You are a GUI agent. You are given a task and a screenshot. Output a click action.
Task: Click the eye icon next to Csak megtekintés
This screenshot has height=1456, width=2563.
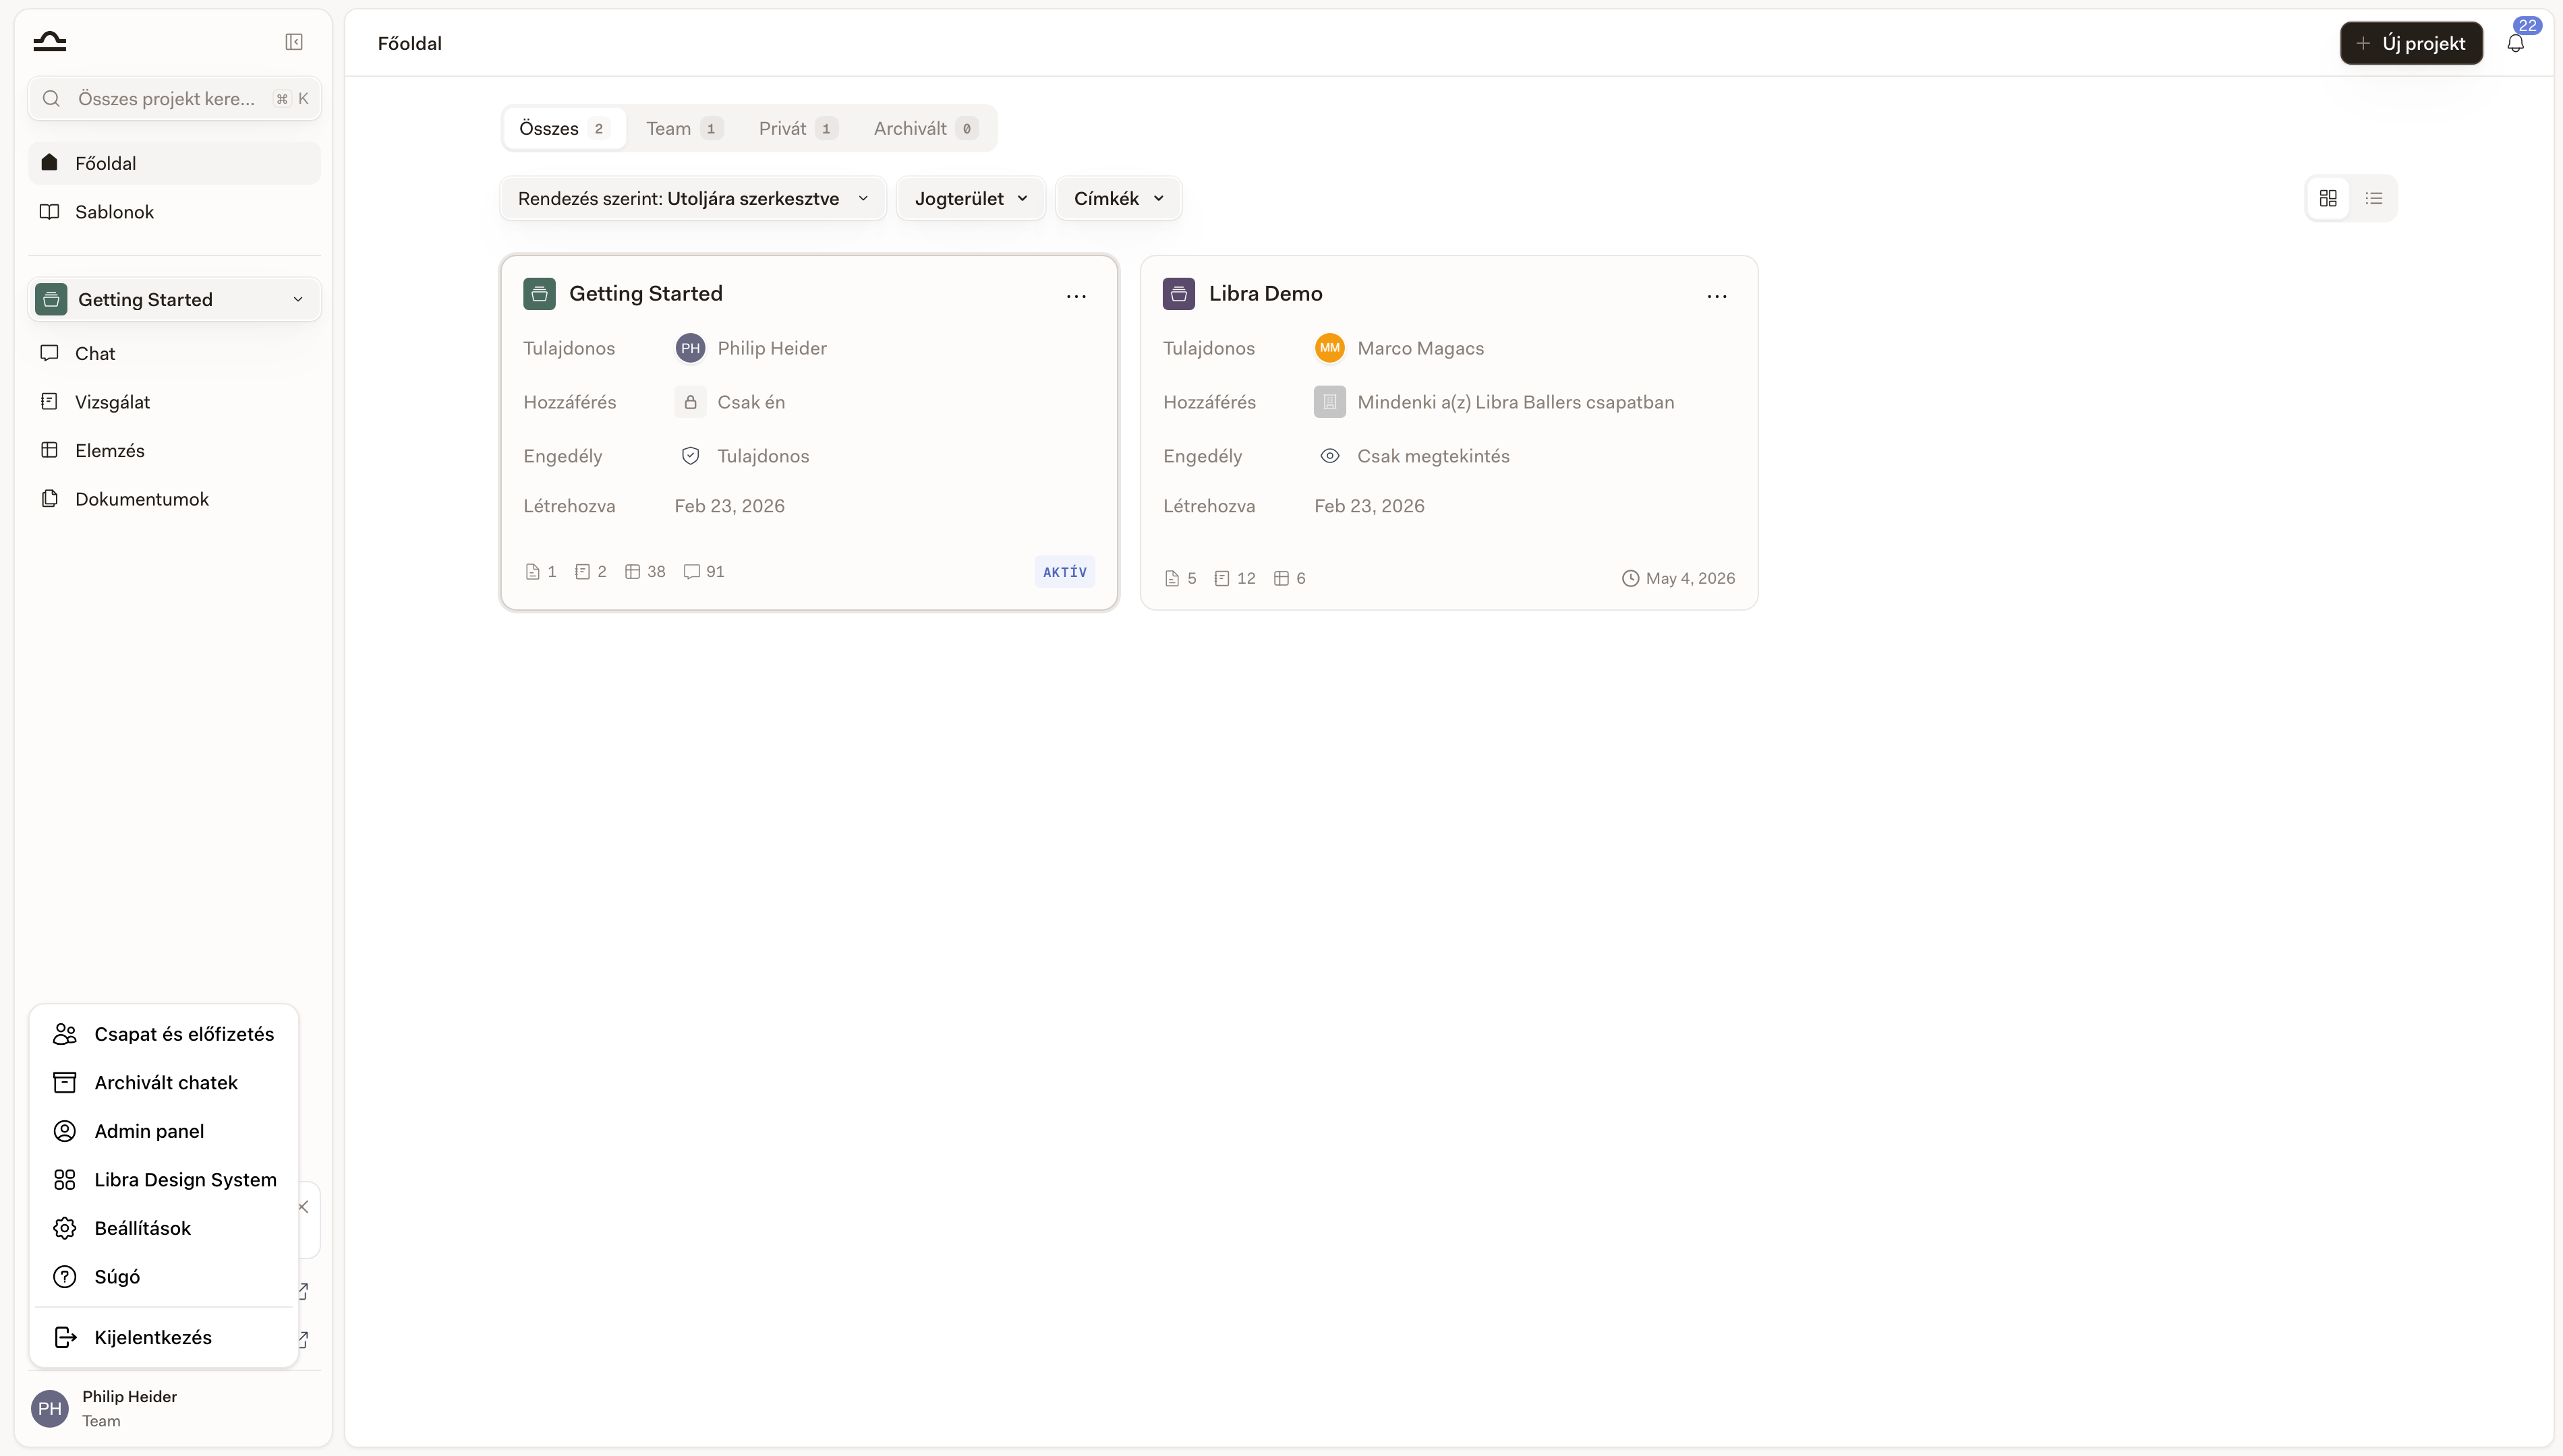1329,456
